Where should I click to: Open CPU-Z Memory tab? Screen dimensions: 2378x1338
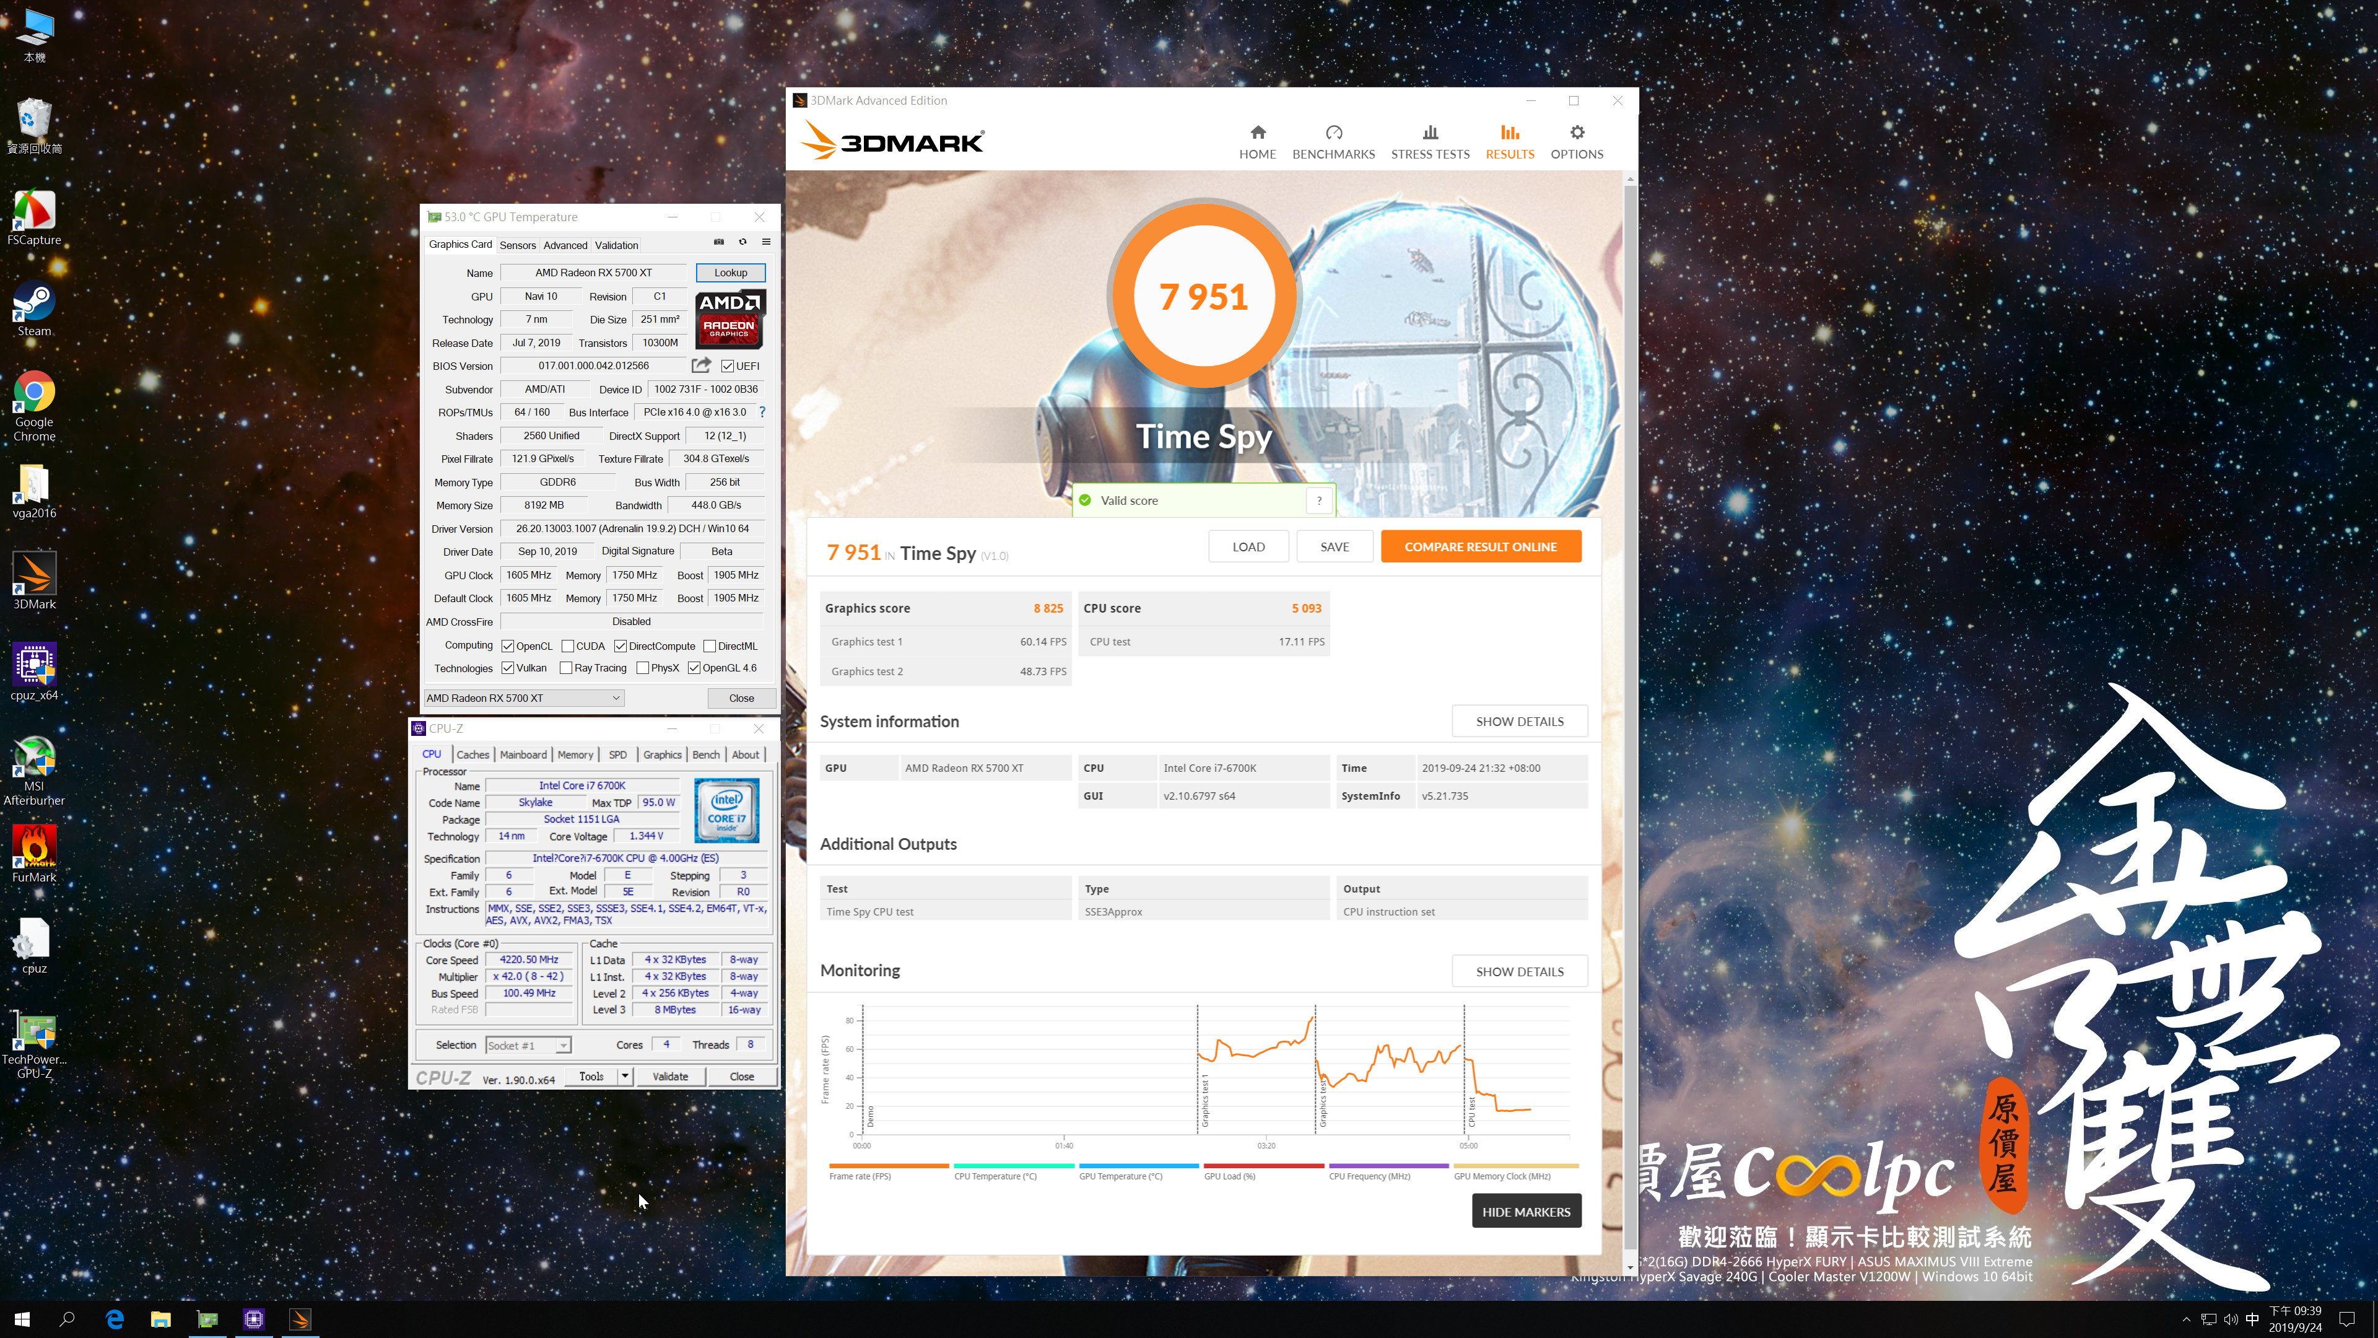tap(575, 754)
